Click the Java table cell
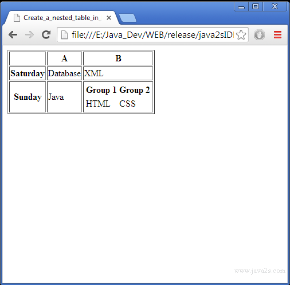 pos(64,97)
